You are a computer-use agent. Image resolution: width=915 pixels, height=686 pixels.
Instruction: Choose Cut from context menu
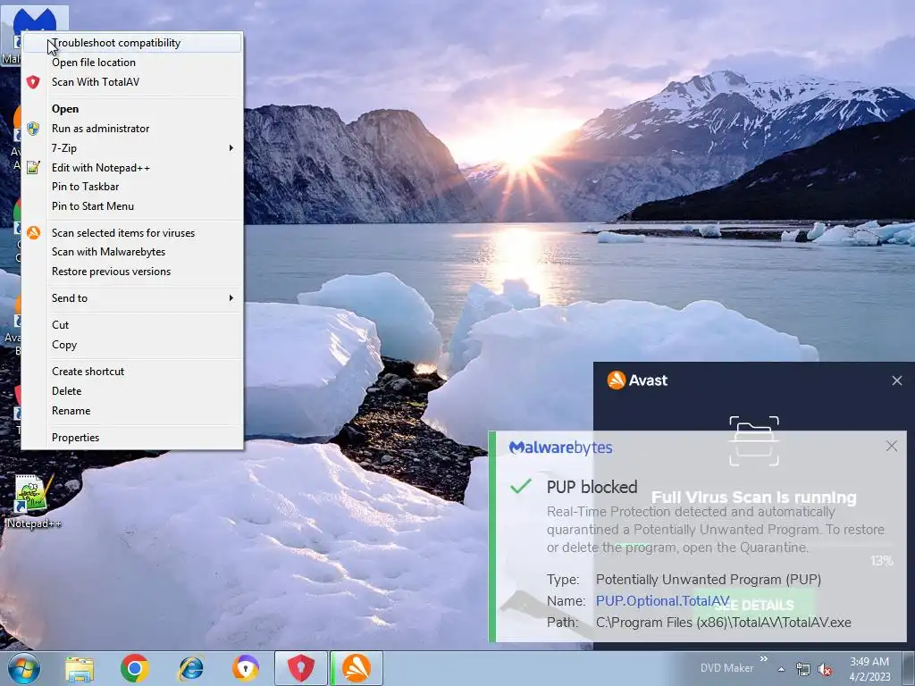(x=132, y=325)
